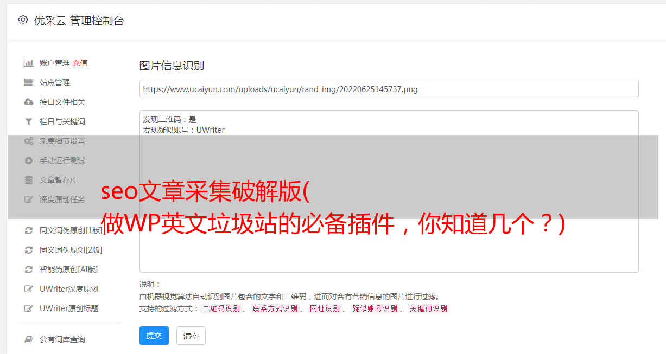Open 接口文件相关 menu item
Viewport: 666px width, 354px height.
click(62, 102)
